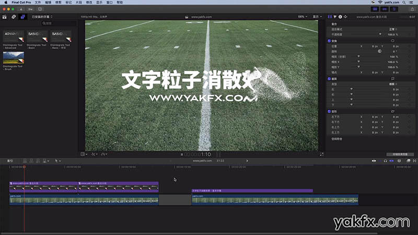
Task: Select Disintegrate Tool Brush thumbnail
Action: [14, 58]
